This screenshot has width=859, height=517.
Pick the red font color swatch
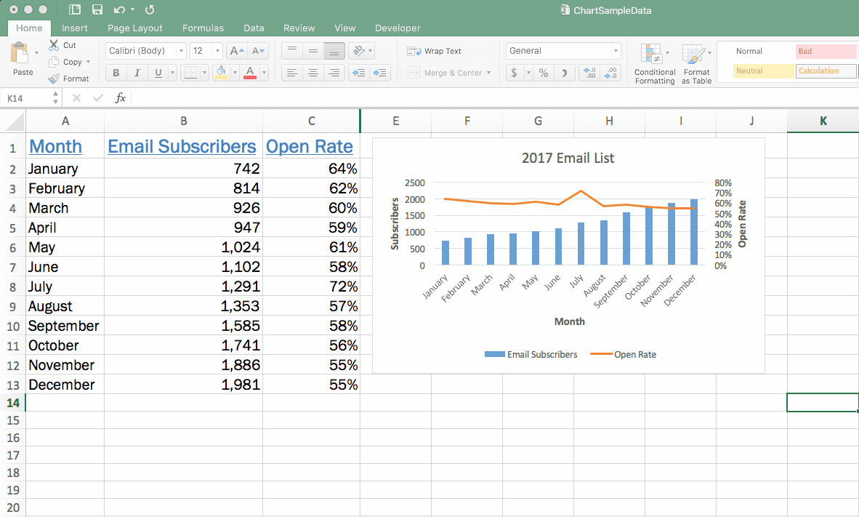click(250, 73)
